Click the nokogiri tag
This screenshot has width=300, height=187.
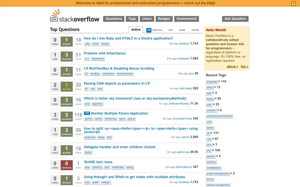pyautogui.click(x=105, y=182)
